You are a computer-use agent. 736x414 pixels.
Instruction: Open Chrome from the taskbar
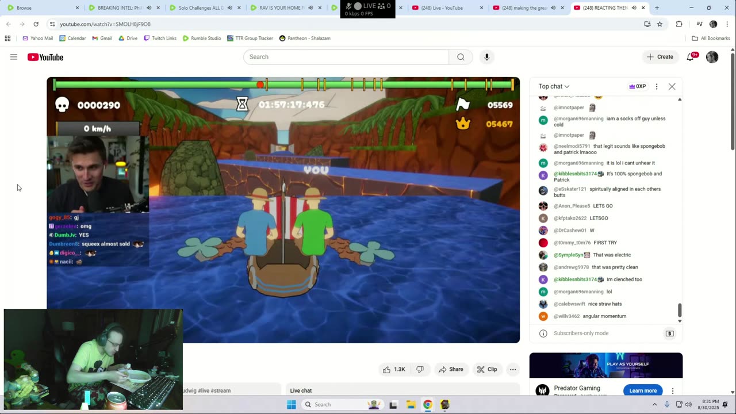click(428, 405)
